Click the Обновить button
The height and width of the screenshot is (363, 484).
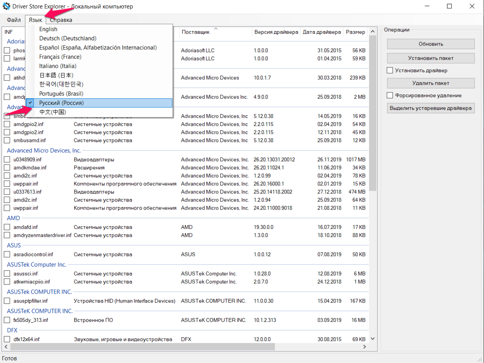tap(431, 44)
